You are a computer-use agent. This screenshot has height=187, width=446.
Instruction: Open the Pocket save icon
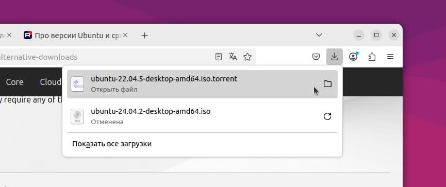(x=316, y=57)
